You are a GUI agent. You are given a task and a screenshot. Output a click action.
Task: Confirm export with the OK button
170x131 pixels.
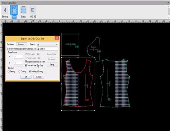[26, 77]
